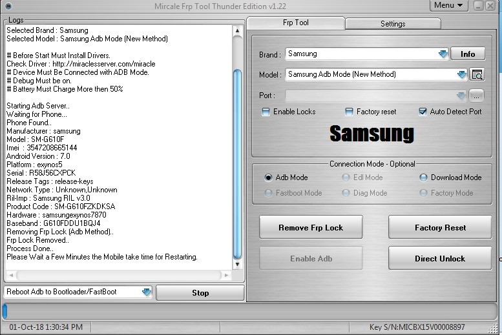
Task: Minimize the Miracle Frp Tool window
Action: point(478,6)
